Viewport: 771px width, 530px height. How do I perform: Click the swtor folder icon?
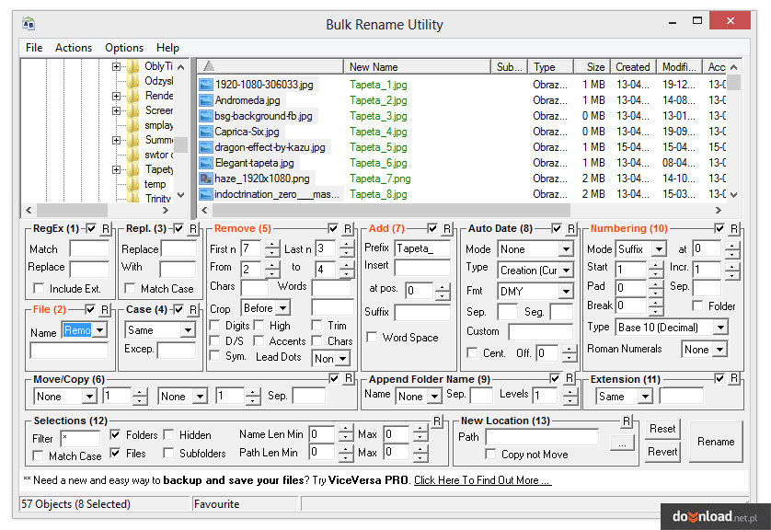pos(132,155)
